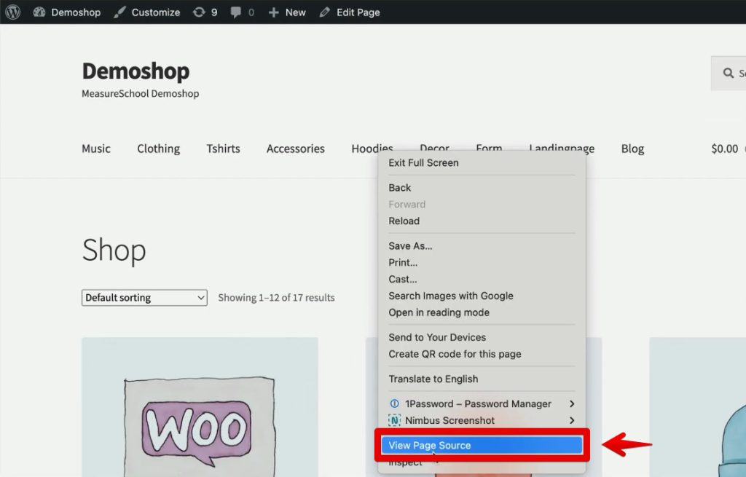Open the Default sorting dropdown
The width and height of the screenshot is (746, 477).
coord(144,298)
